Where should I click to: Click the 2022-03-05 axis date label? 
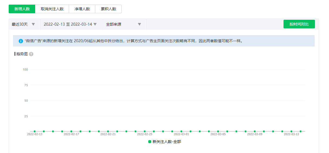pos(218,134)
